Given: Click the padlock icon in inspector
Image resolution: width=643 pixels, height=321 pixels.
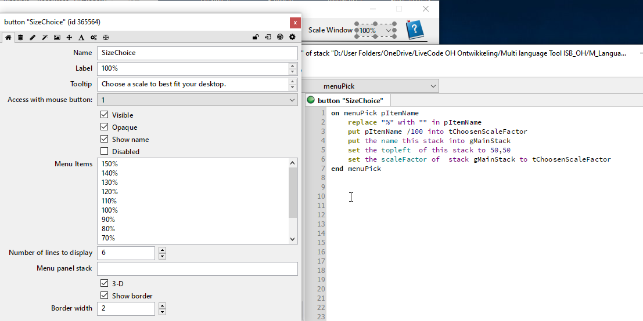Looking at the screenshot, I should click(256, 37).
